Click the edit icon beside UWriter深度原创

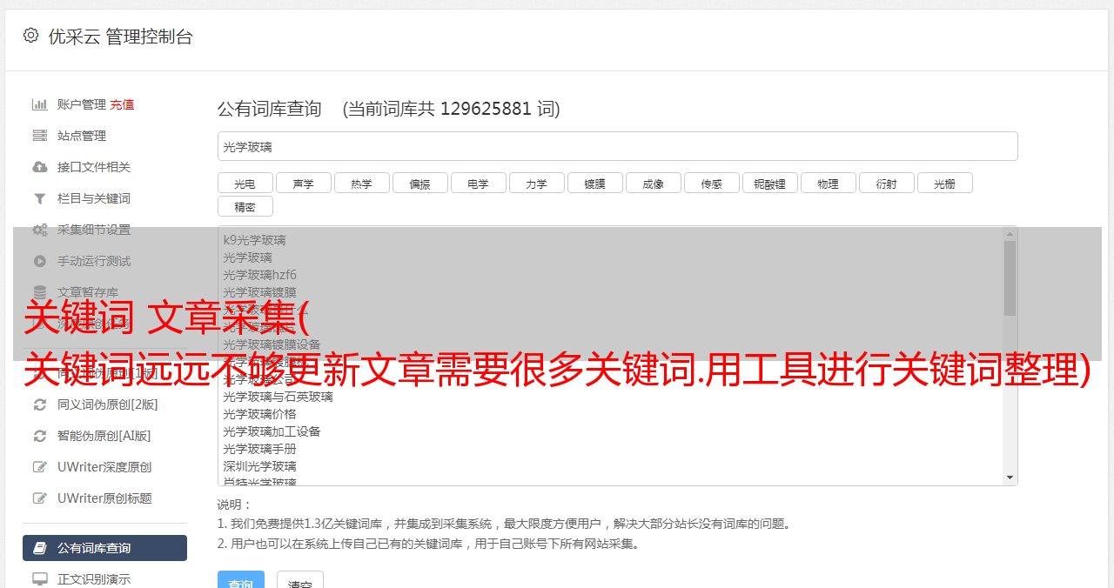coord(40,467)
